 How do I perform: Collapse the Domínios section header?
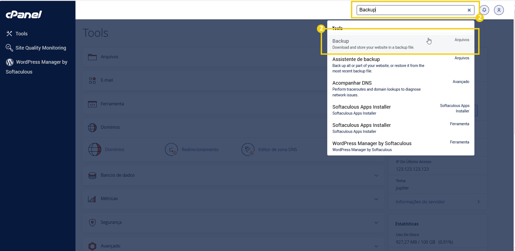click(x=204, y=127)
